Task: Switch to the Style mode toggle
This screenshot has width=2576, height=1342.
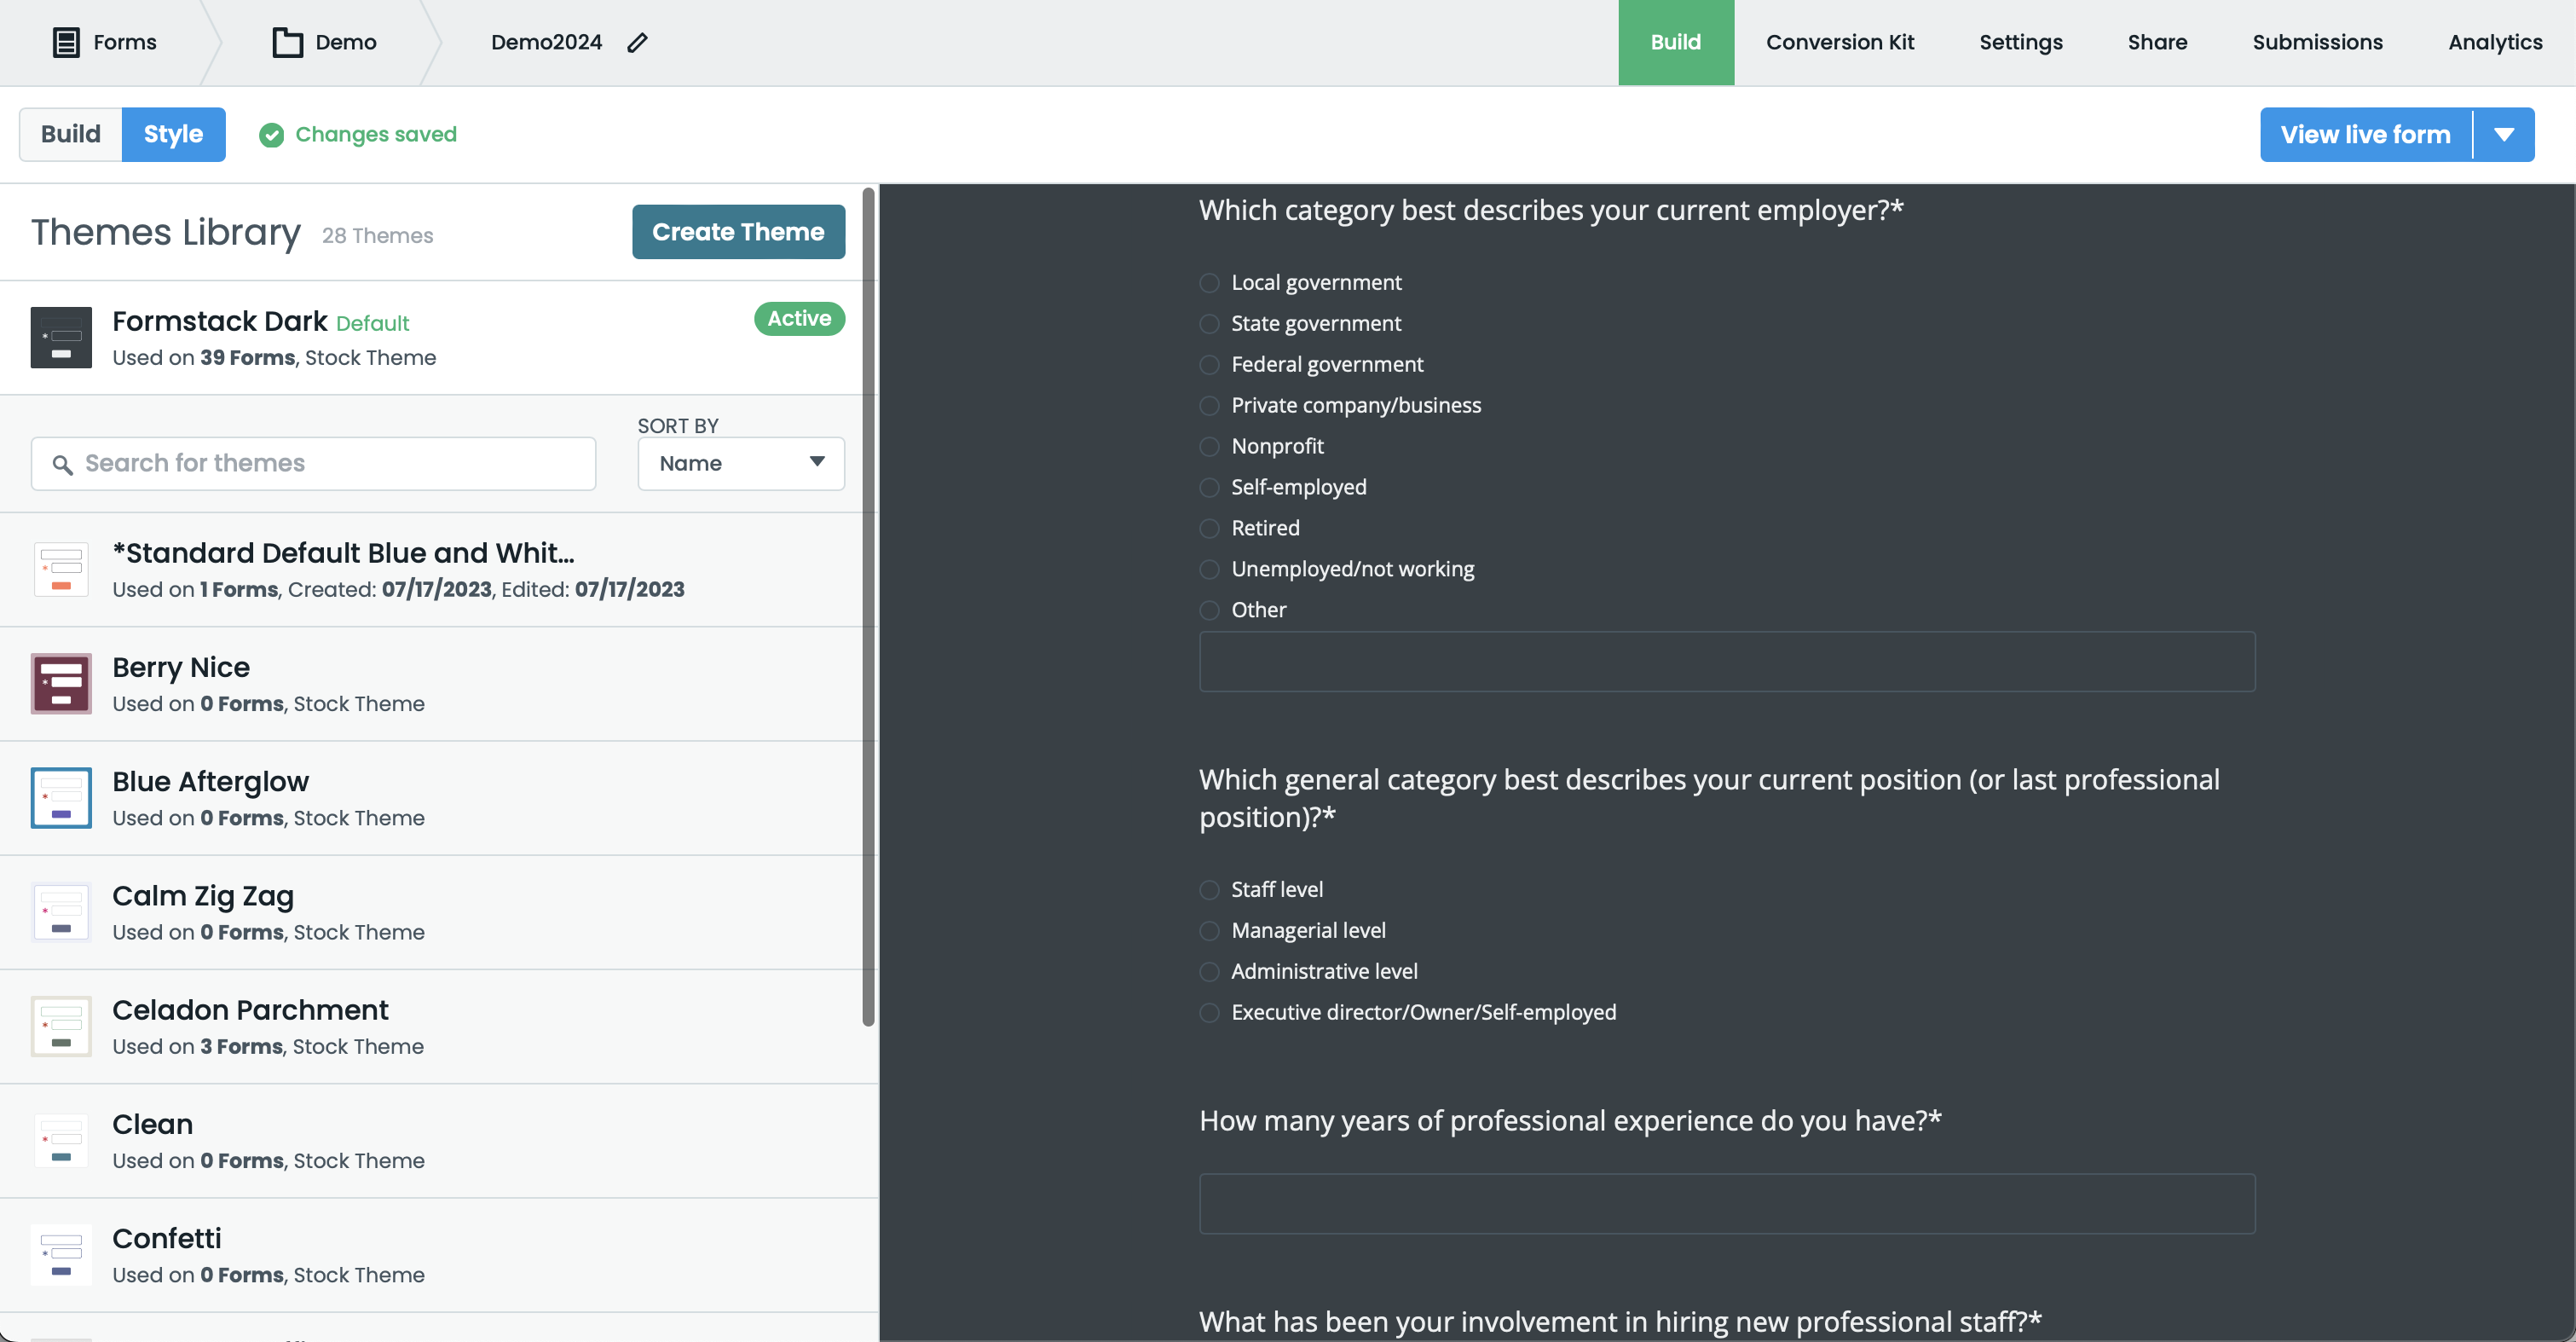Action: click(x=173, y=135)
